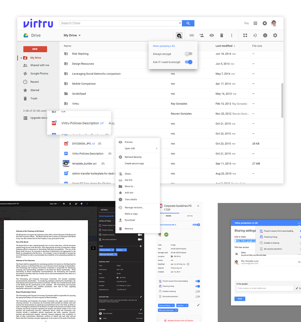Toggle Disable re-sharing in light details panel
This screenshot has height=322, width=301.
(x=198, y=291)
